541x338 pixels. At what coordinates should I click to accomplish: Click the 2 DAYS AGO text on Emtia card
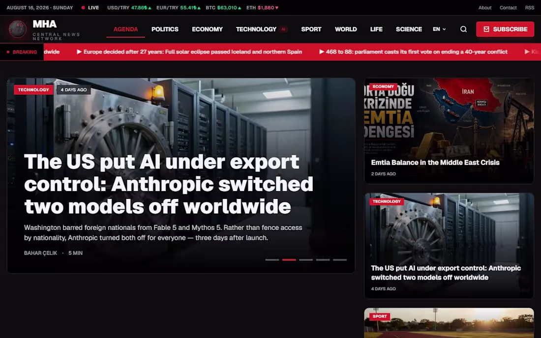[383, 174]
